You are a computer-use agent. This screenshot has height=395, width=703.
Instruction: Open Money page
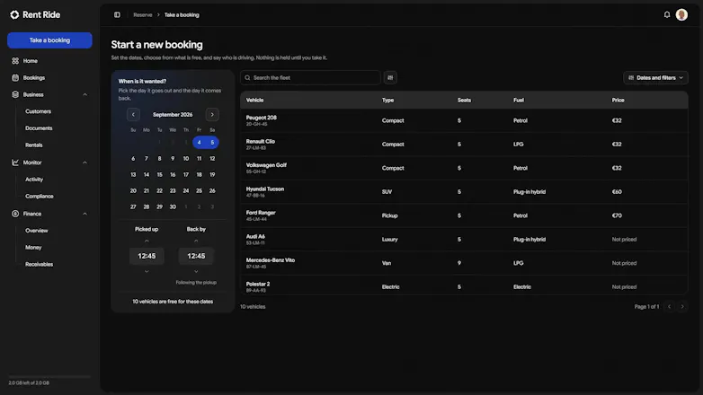coord(33,247)
